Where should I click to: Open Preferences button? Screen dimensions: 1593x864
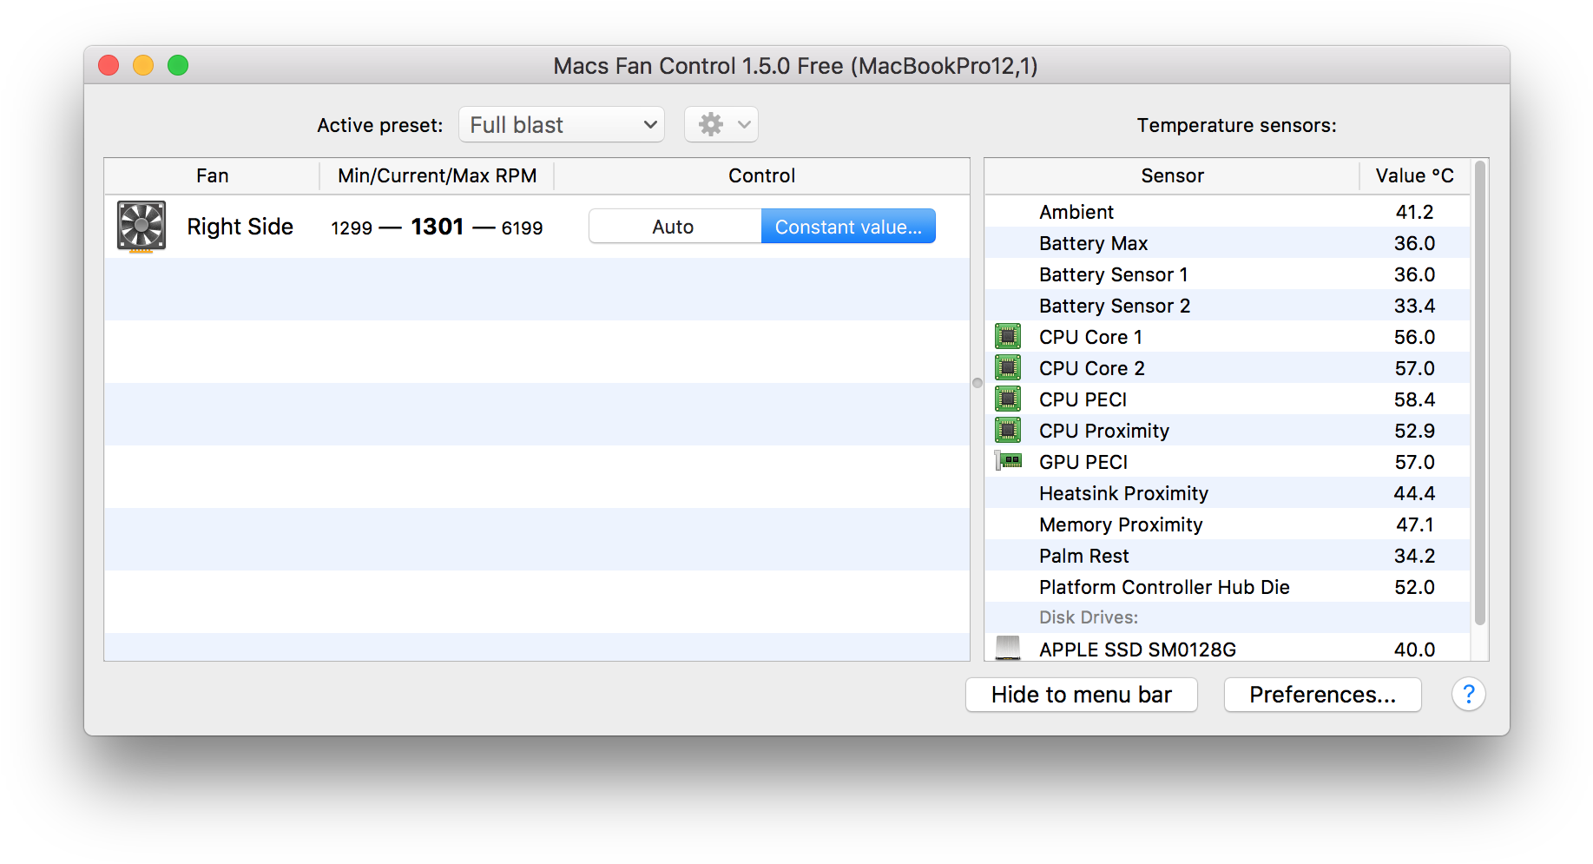(1322, 695)
